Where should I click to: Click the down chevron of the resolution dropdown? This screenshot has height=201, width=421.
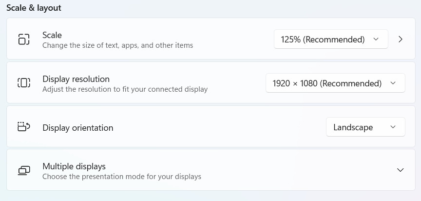pyautogui.click(x=393, y=83)
